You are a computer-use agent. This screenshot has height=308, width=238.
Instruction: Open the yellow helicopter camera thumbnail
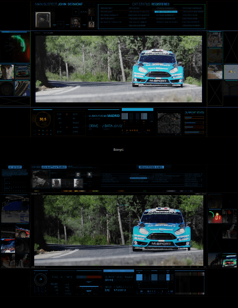[x=231, y=72]
